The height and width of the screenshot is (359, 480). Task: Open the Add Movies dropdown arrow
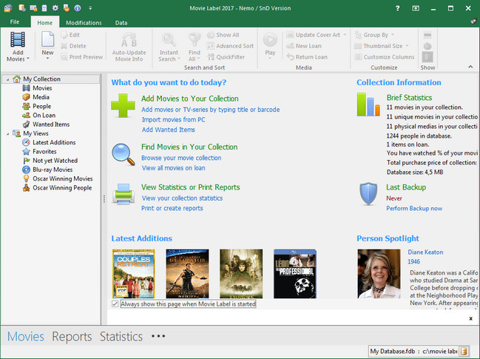point(28,58)
